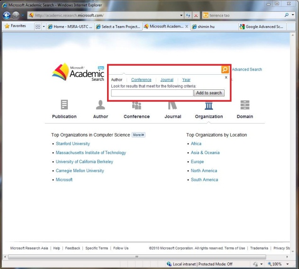Go back with the browser Back arrow
The height and width of the screenshot is (269, 299).
(x=7, y=15)
